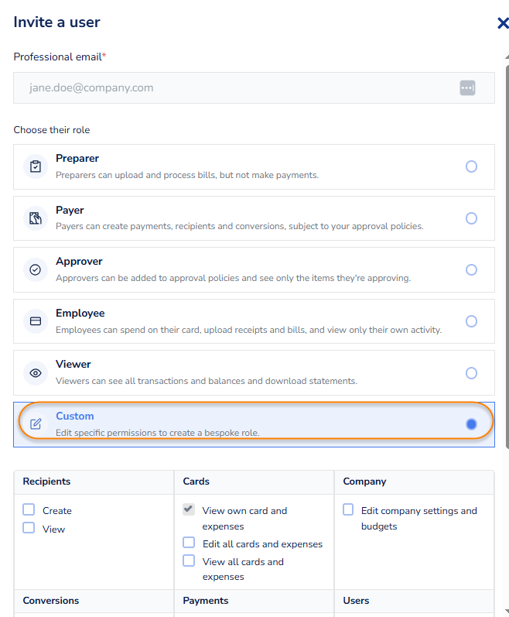Click the Viewer eye icon

tap(36, 373)
